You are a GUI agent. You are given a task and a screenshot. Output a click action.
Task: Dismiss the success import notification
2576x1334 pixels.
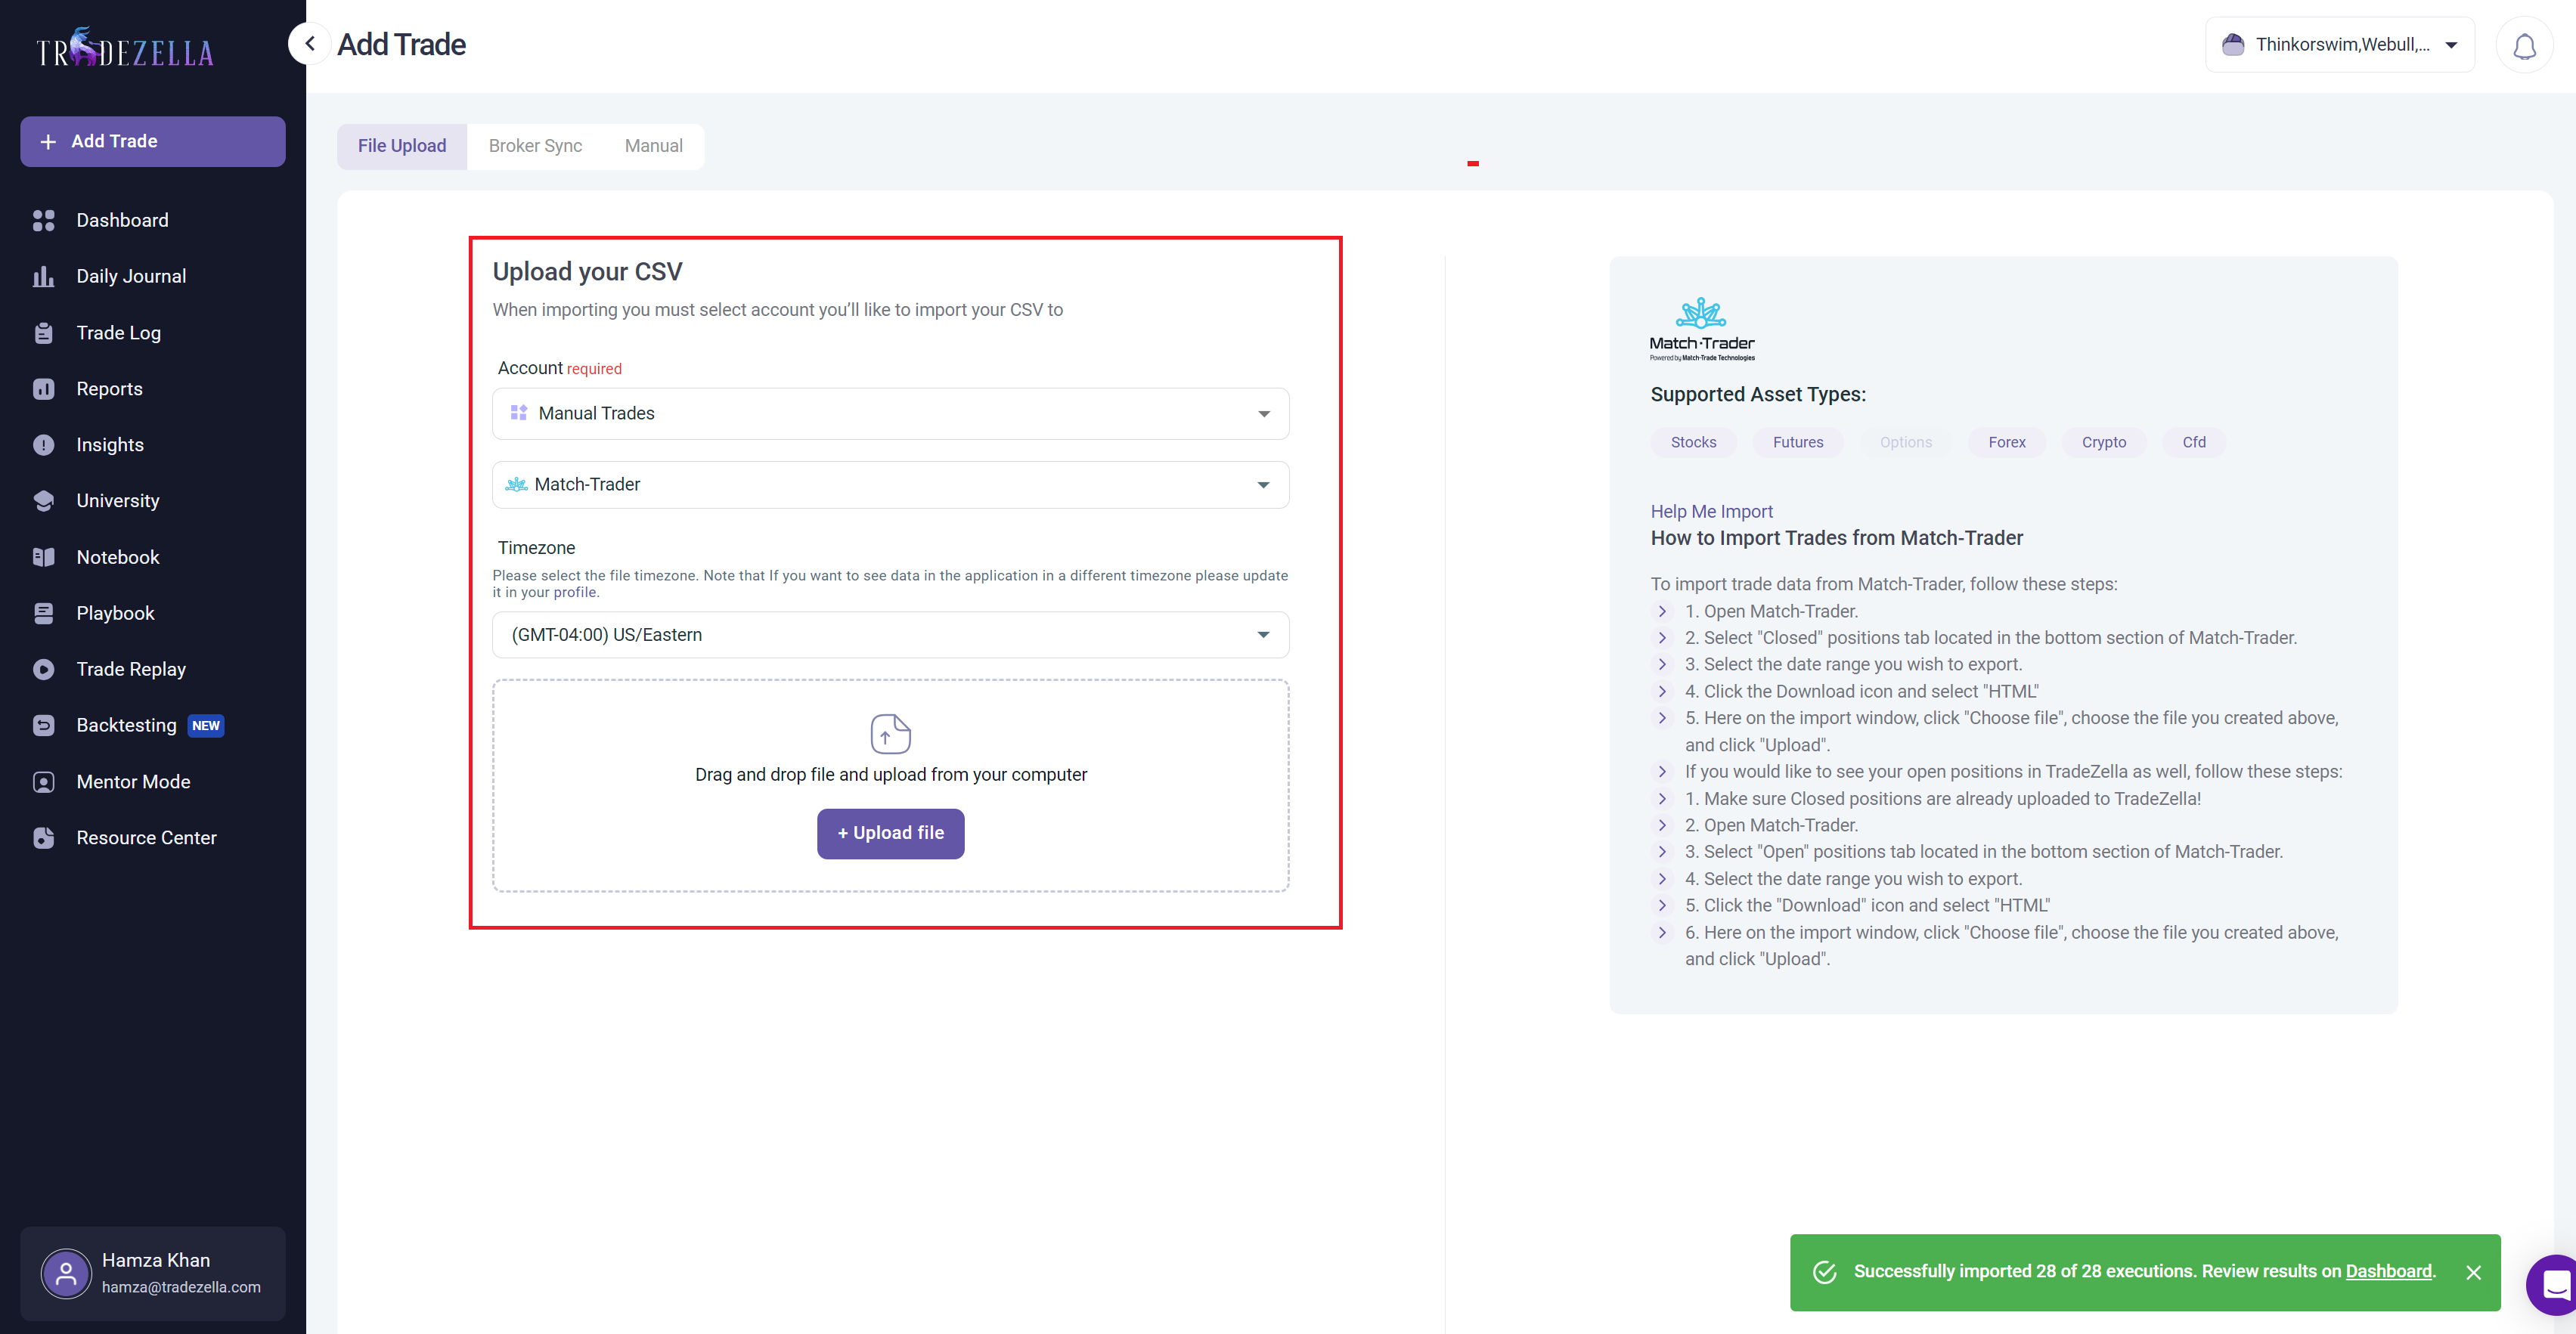pyautogui.click(x=2473, y=1272)
